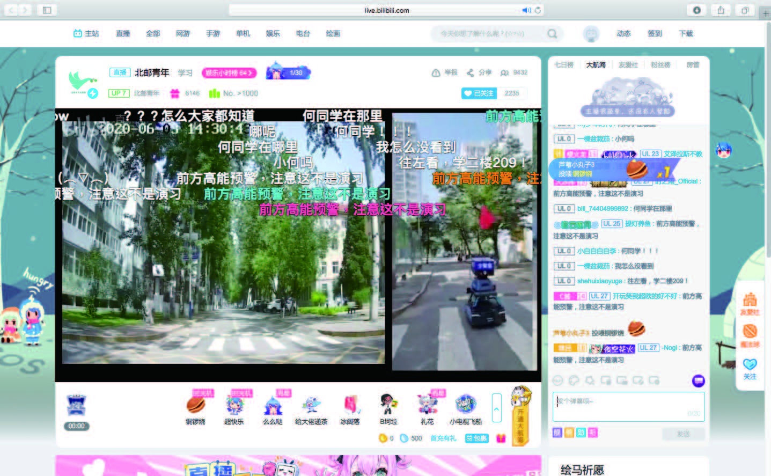Focus the 发个弹幕呗 message input field
Viewport: 771px width, 476px height.
point(629,407)
